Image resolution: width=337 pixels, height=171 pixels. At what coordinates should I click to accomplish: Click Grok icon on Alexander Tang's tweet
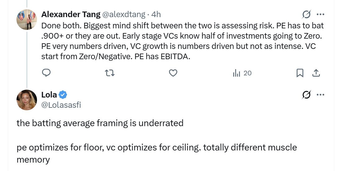click(x=306, y=14)
